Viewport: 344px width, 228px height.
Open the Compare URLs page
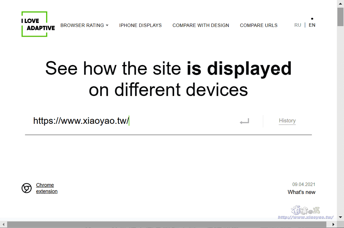pos(259,25)
